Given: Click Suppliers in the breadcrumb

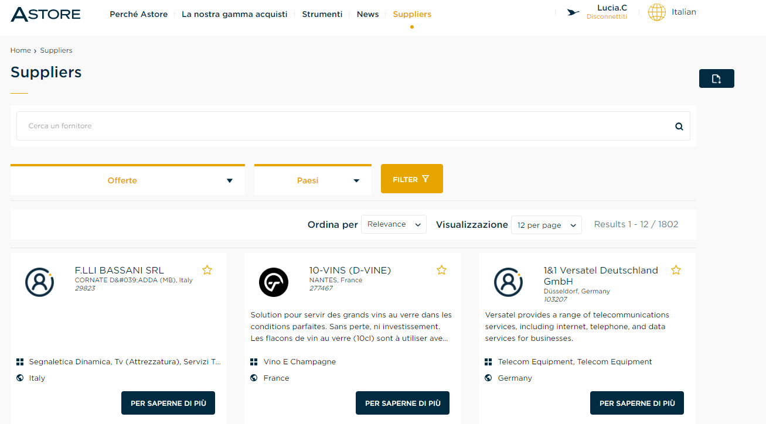Looking at the screenshot, I should pos(56,50).
